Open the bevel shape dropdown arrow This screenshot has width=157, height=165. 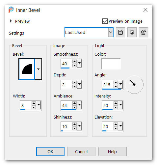pos(38,69)
